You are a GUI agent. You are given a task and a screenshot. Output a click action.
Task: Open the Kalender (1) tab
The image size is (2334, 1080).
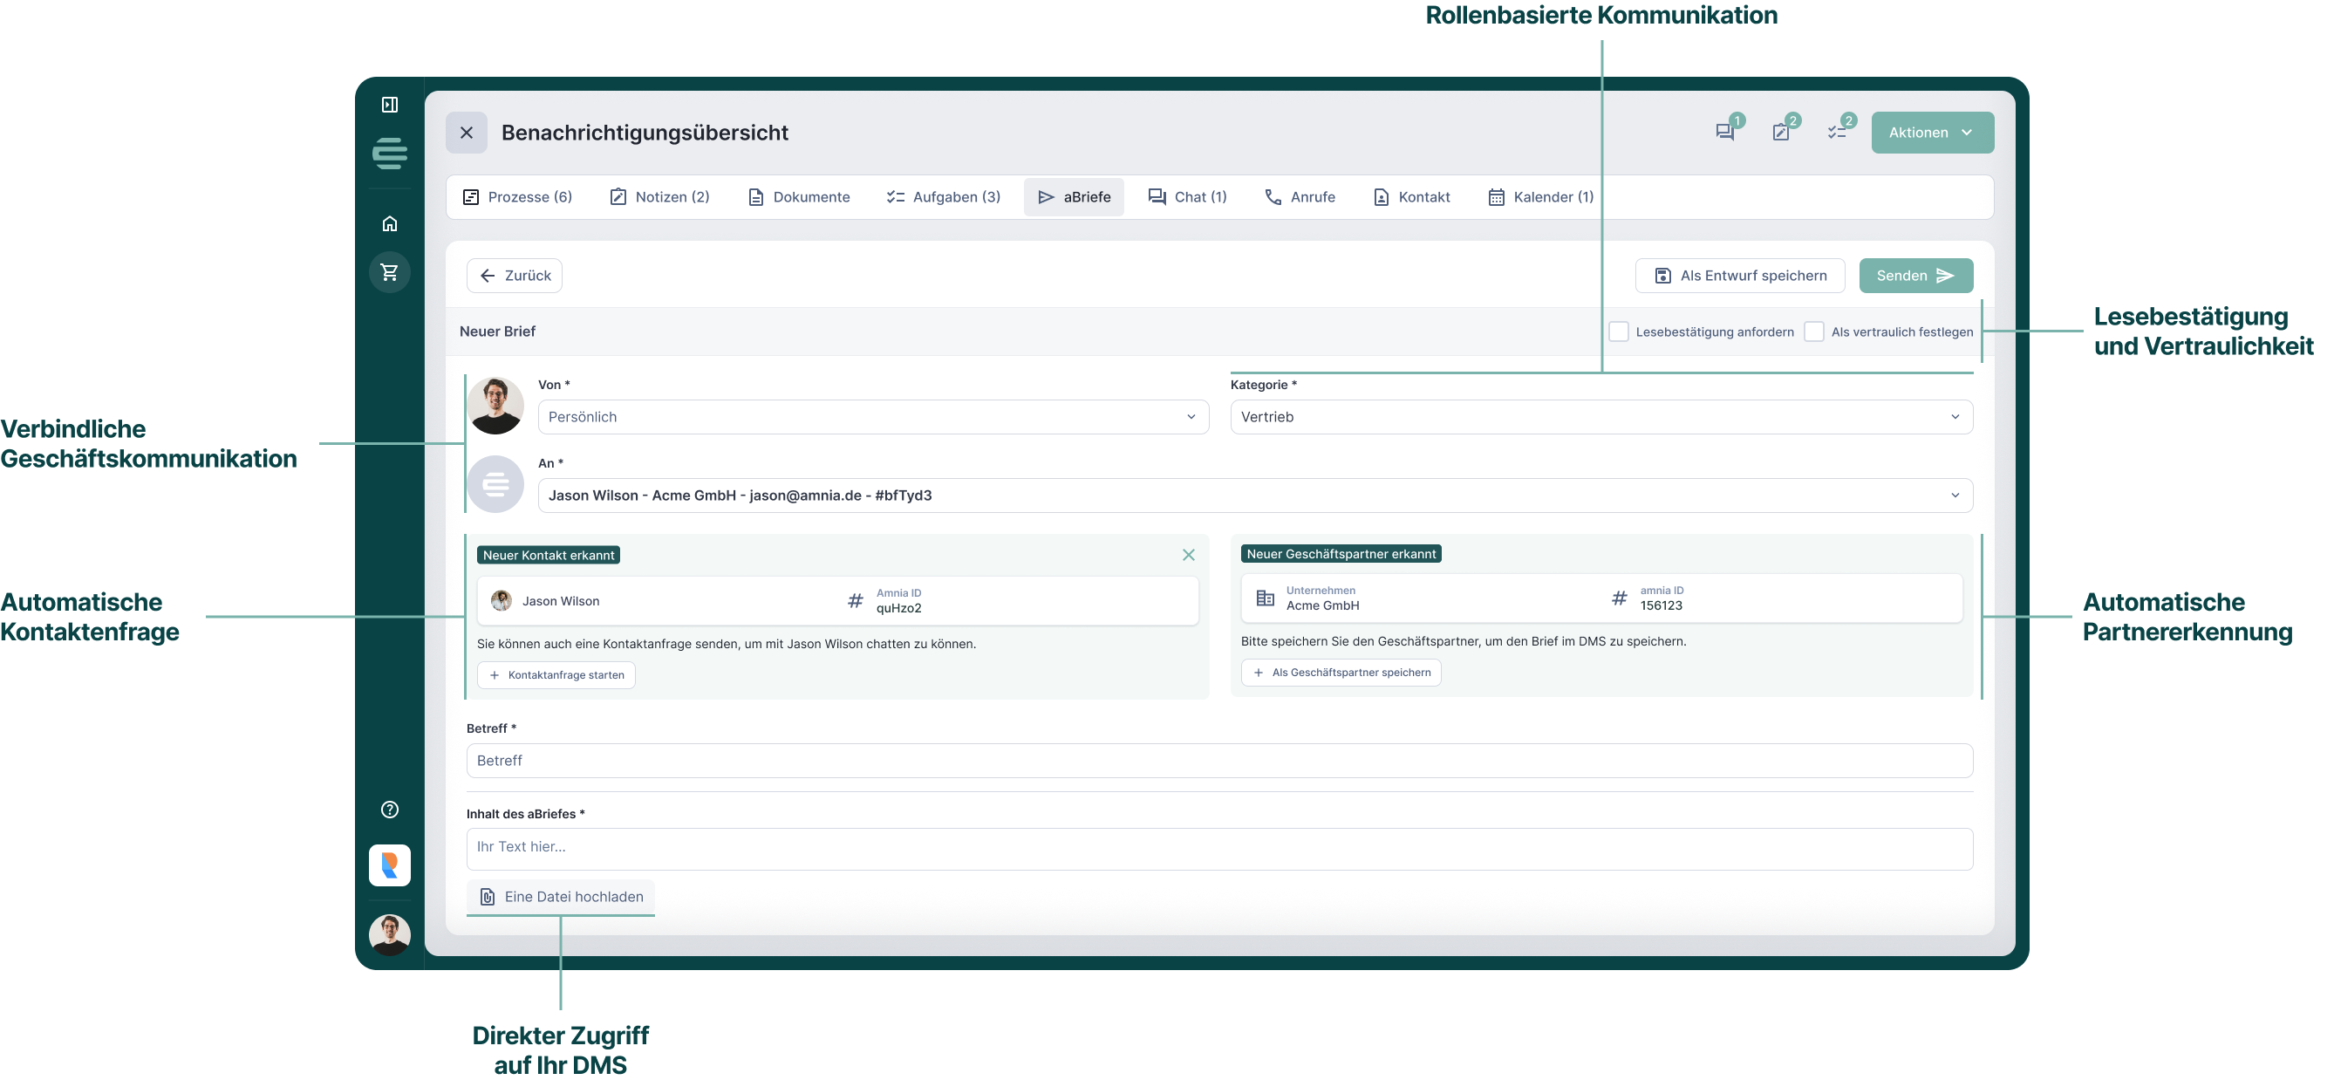(x=1540, y=197)
